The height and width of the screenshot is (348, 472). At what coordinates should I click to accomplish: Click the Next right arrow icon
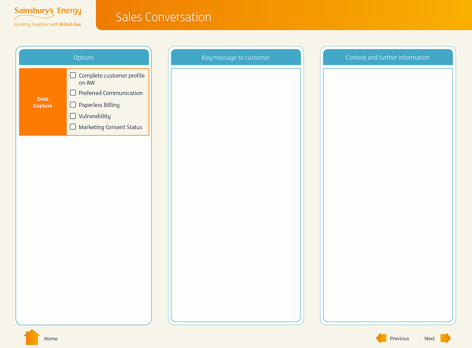[445, 338]
